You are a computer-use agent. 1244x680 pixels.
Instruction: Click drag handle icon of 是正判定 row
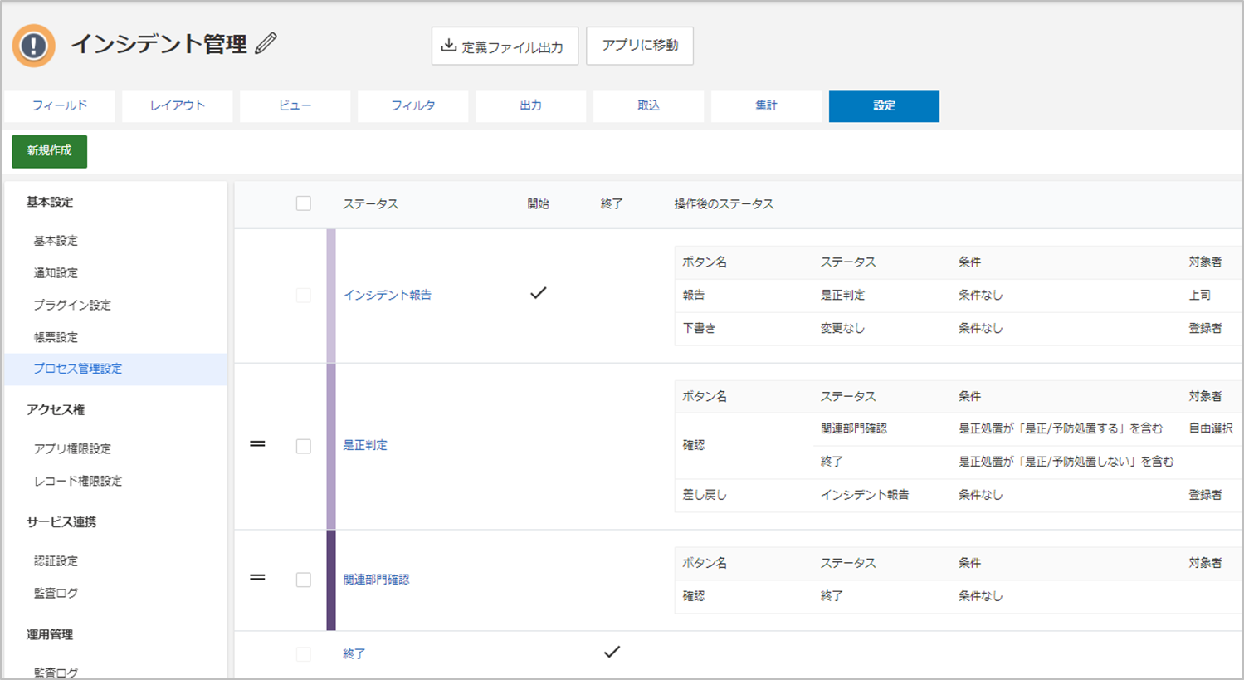pyautogui.click(x=258, y=444)
